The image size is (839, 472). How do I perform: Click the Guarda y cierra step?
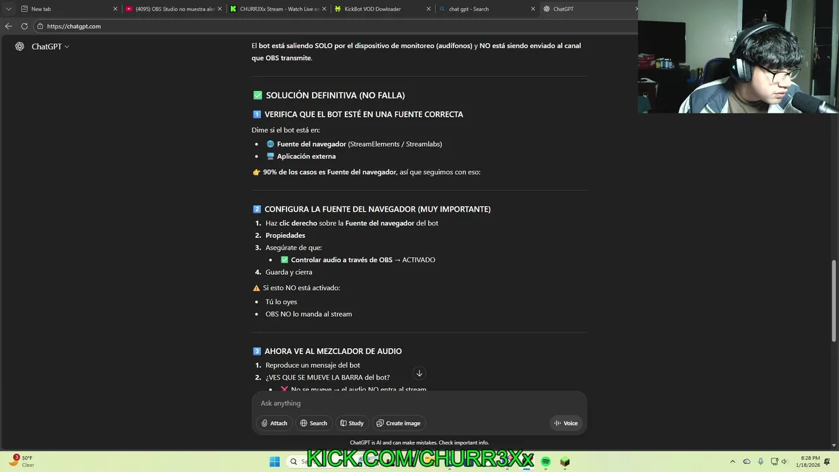(288, 272)
